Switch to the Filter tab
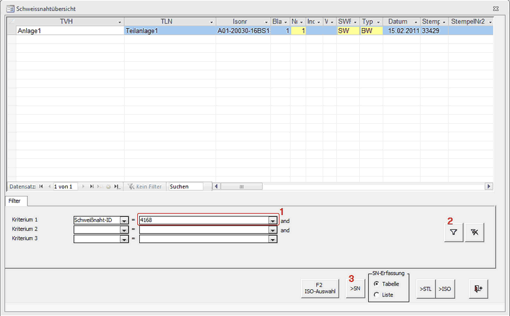This screenshot has width=510, height=316. point(14,201)
